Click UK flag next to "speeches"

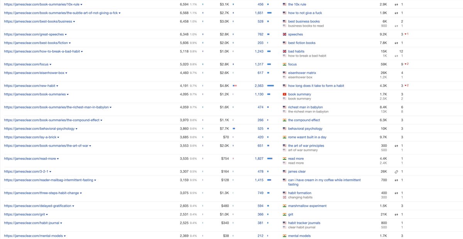pos(284,34)
